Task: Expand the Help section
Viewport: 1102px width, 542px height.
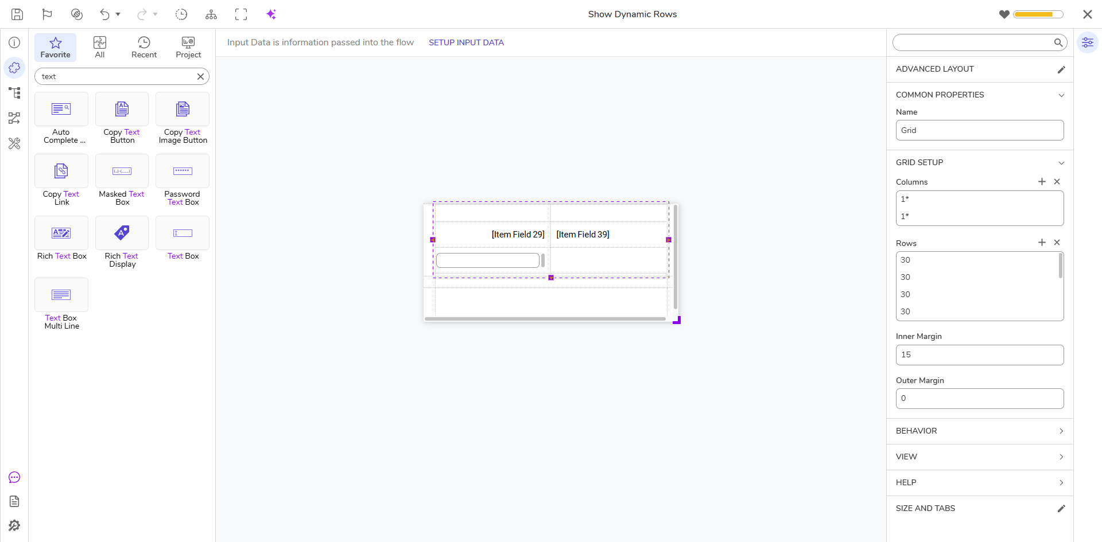Action: click(980, 483)
